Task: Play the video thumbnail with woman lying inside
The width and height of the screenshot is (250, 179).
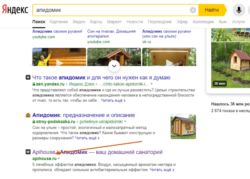Action: tap(169, 57)
